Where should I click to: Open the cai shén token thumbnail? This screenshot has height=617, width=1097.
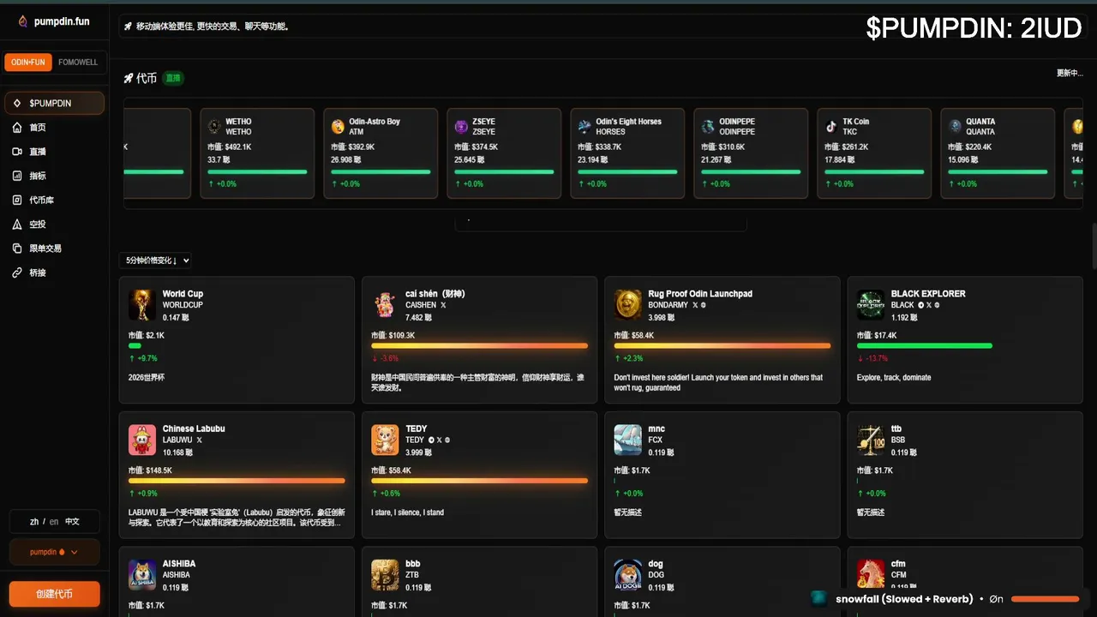pyautogui.click(x=386, y=305)
